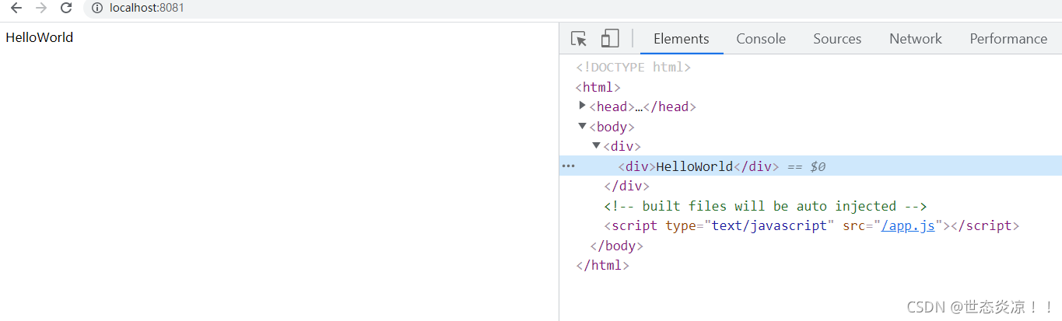The image size is (1062, 321).
Task: Open the Console tab
Action: (x=761, y=39)
